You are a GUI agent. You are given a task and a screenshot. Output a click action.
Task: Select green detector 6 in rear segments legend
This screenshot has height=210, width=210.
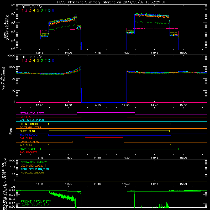coord(42,61)
